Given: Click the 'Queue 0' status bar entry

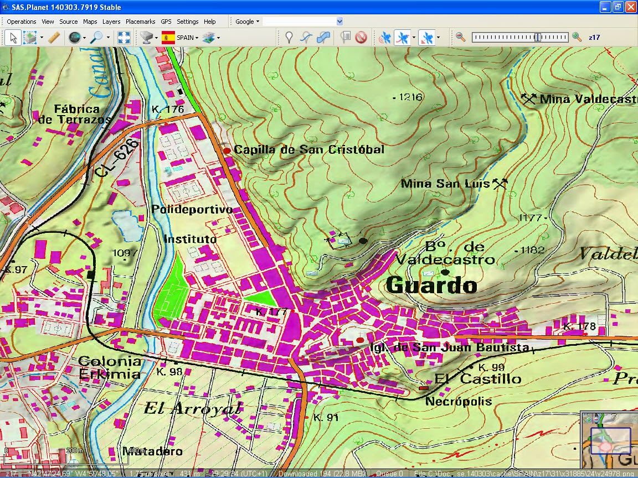Looking at the screenshot, I should tap(389, 474).
